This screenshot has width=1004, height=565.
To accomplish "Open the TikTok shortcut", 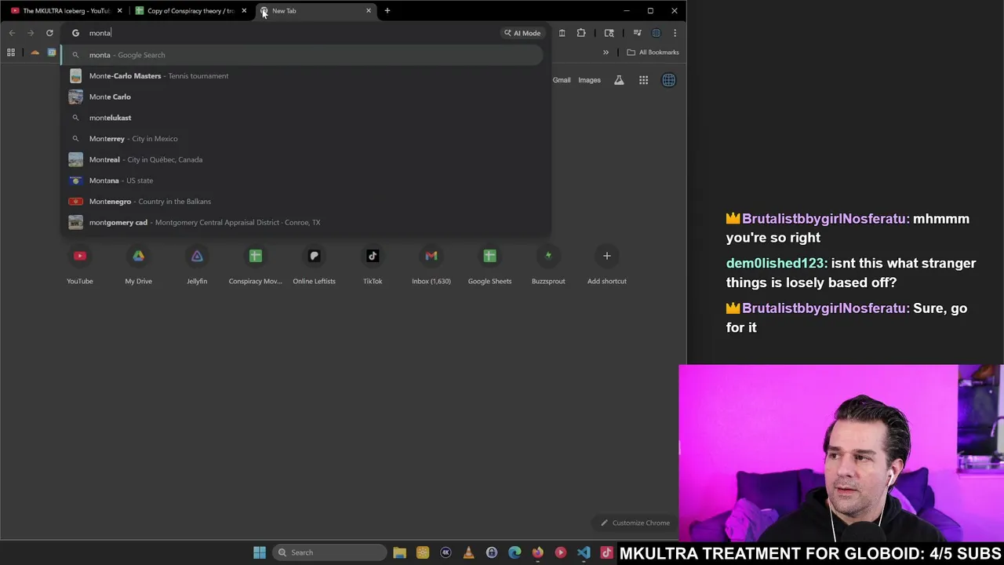I will click(373, 265).
